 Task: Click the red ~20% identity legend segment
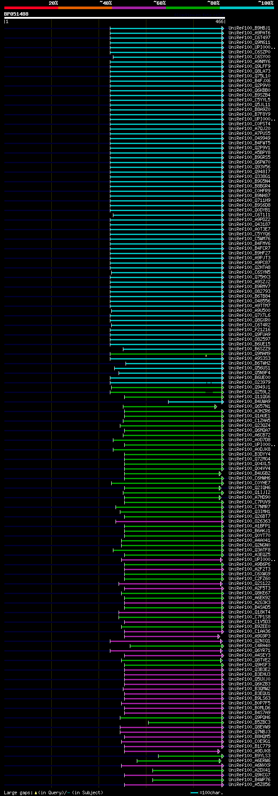[31, 8]
